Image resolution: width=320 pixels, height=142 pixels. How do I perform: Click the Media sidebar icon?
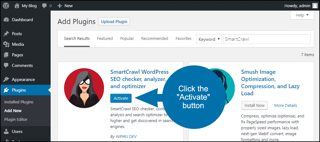pos(6,44)
